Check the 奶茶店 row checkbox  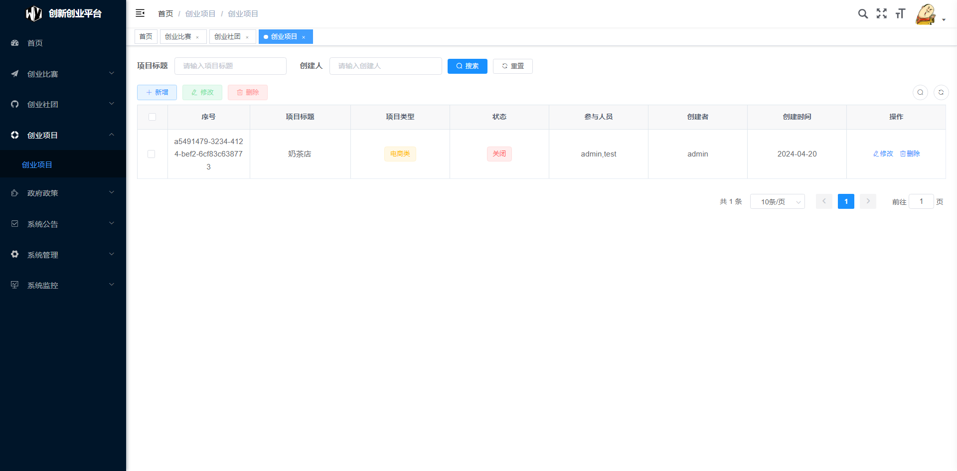(x=152, y=154)
